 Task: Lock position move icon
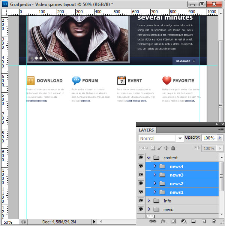click(x=166, y=148)
